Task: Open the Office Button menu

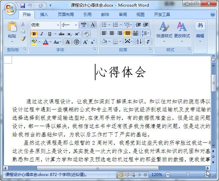Action: tap(10, 9)
